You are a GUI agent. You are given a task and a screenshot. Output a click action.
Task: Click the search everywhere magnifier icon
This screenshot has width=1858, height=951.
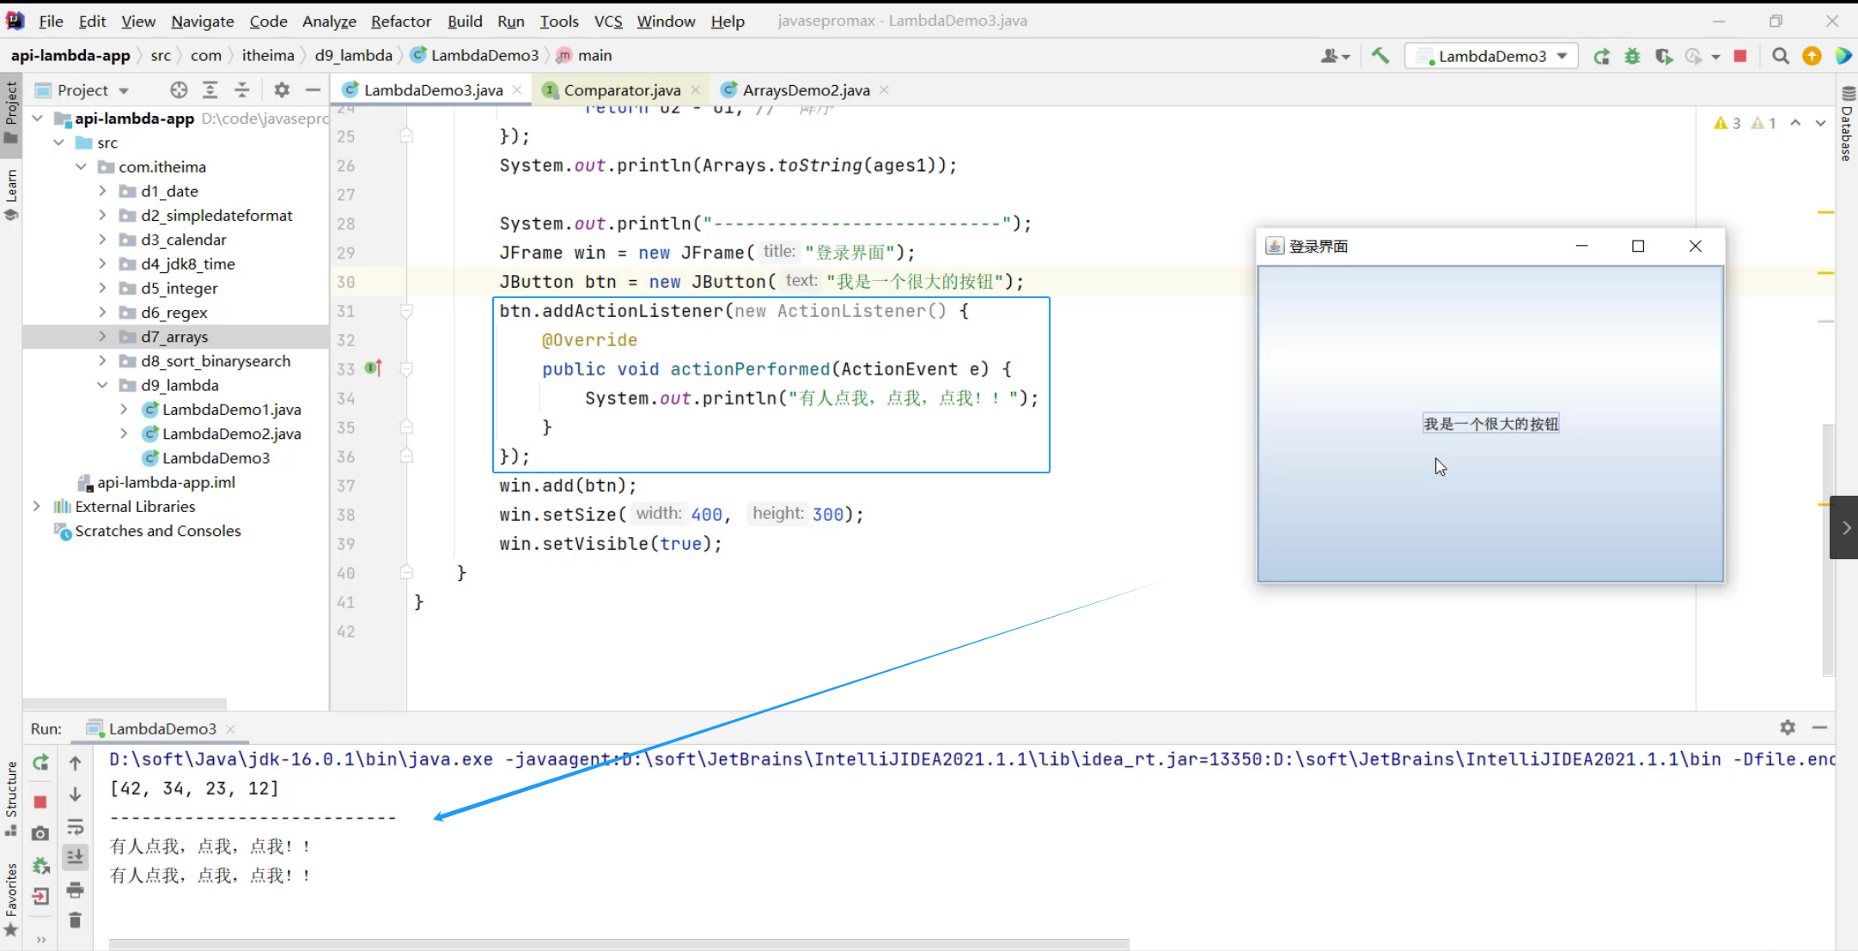[1780, 56]
